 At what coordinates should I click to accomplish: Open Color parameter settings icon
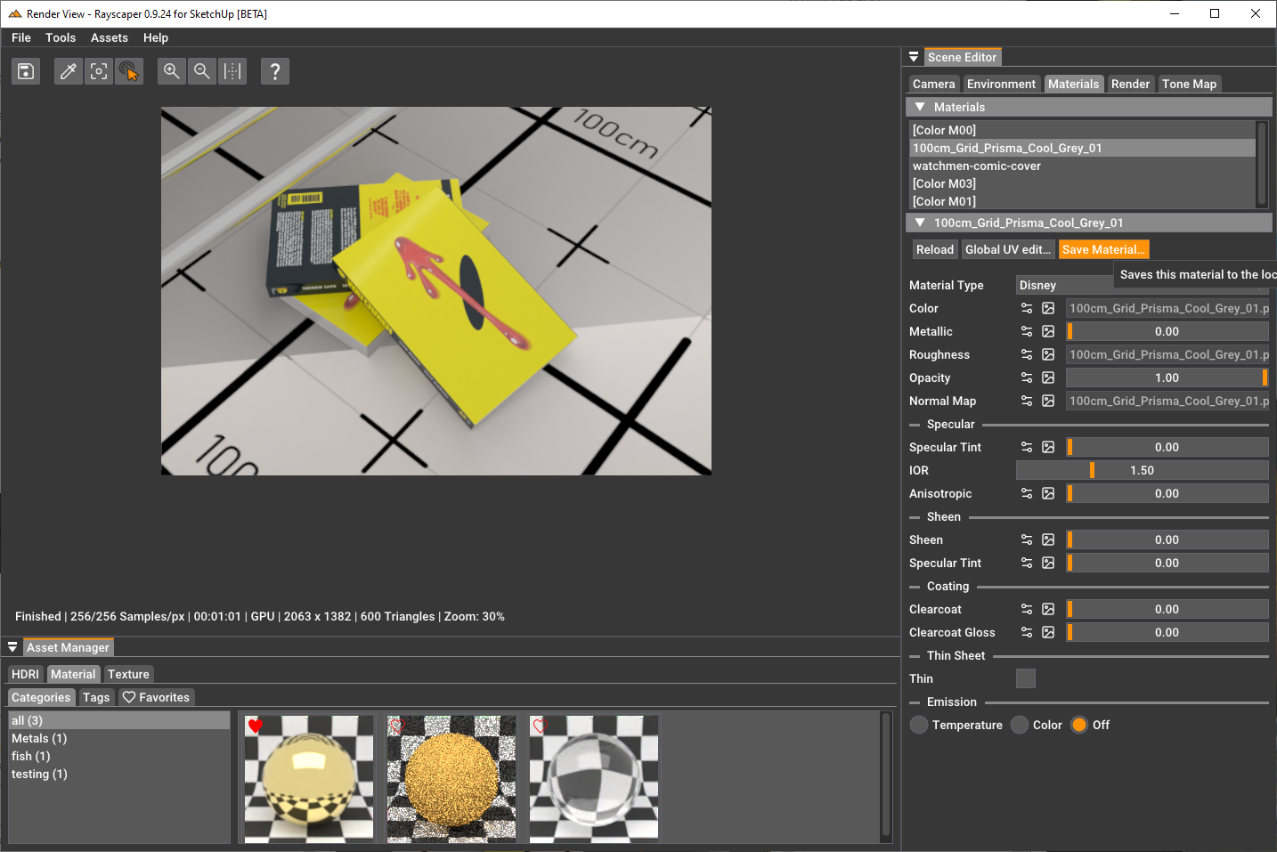click(1027, 308)
